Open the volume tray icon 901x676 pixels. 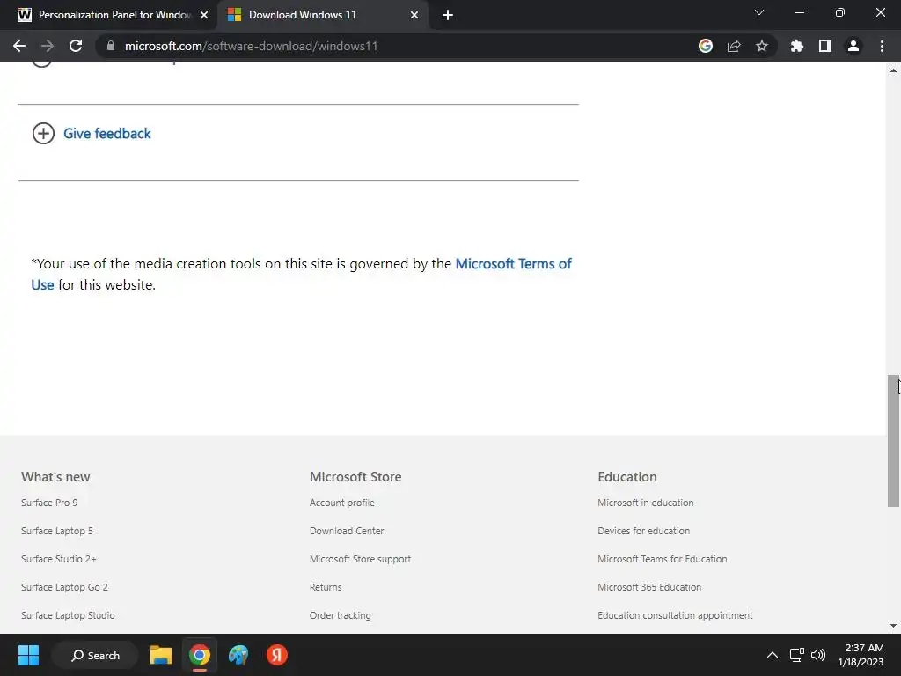tap(818, 655)
